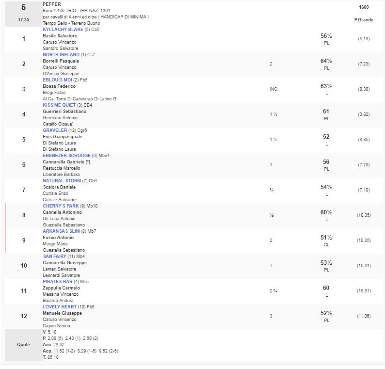
Task: Open the NATURAL STORM horse link
Action: point(62,181)
